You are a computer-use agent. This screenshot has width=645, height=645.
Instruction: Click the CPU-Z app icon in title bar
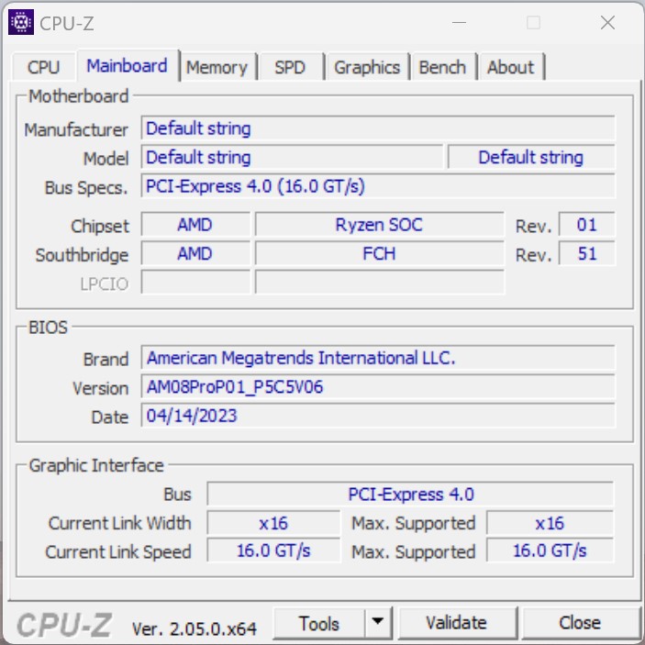click(21, 23)
